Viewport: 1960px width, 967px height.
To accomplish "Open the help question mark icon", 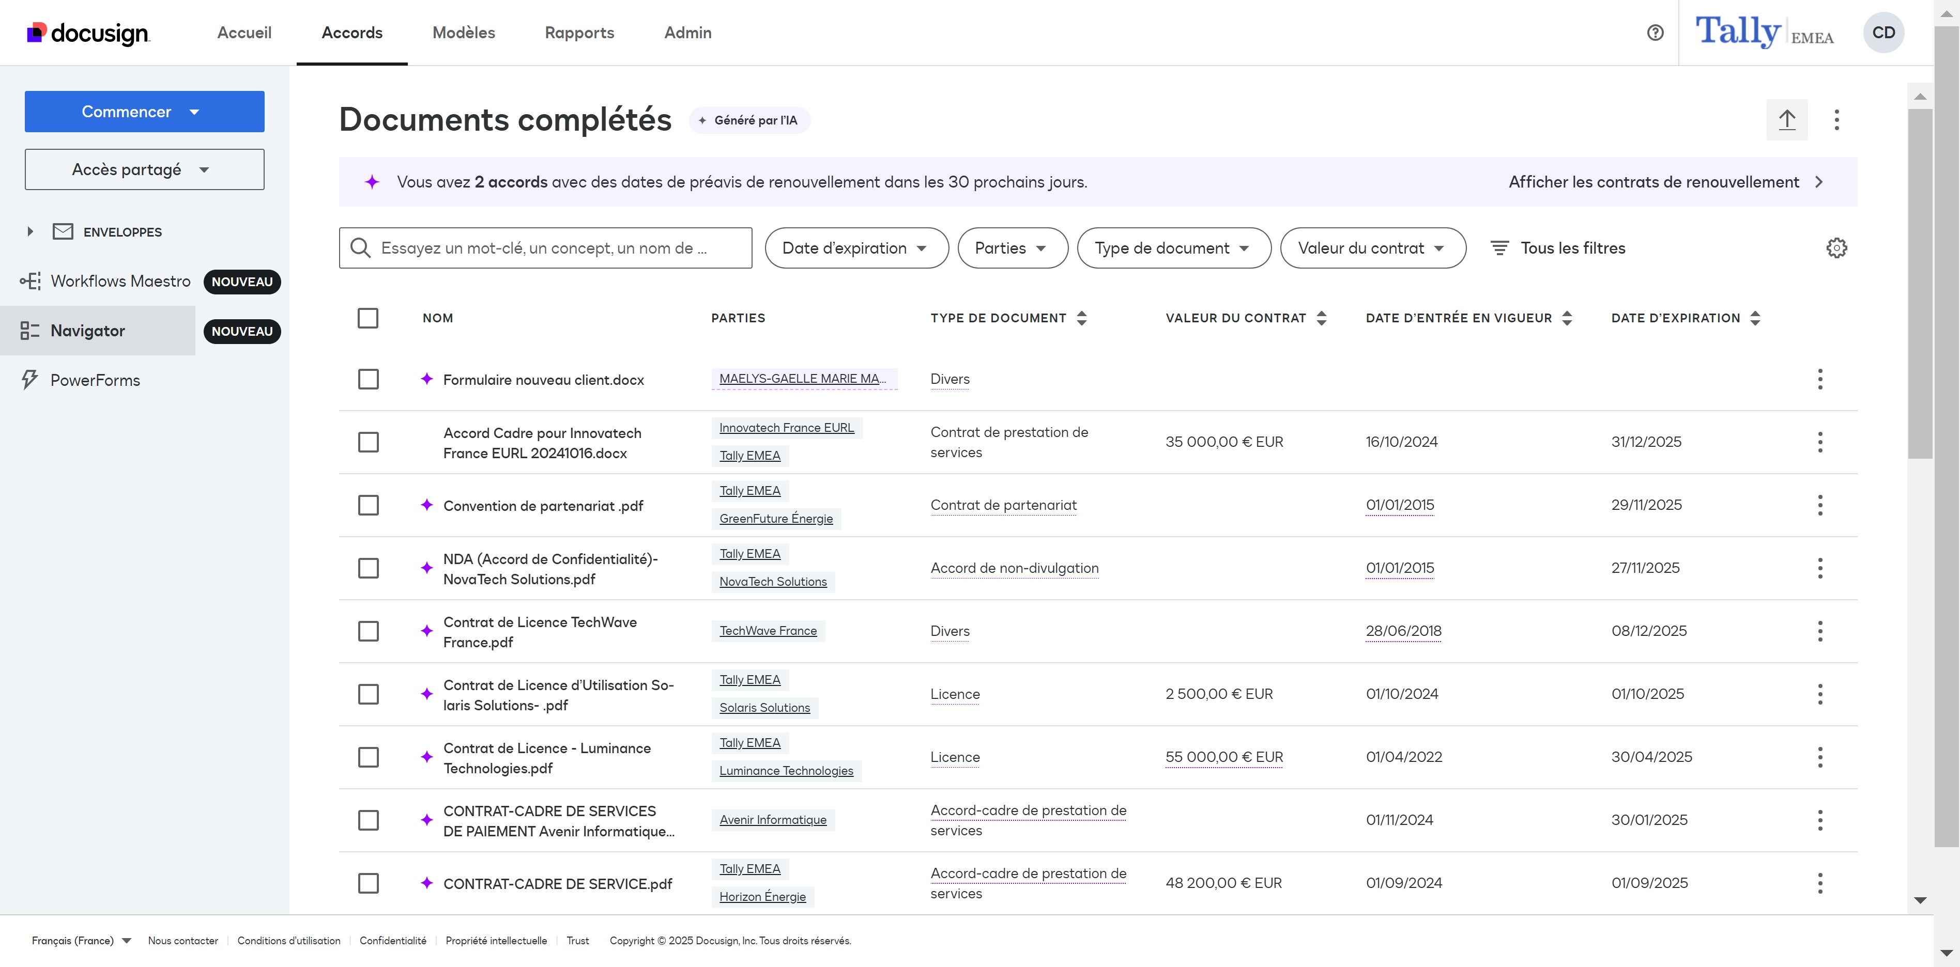I will tap(1655, 33).
